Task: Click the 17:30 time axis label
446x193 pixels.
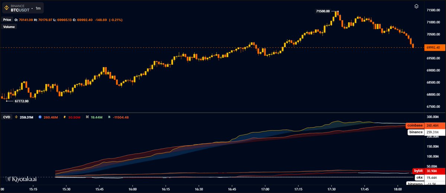Action: [331, 189]
